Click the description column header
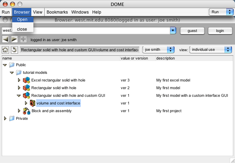Viewport: 235px width, 163px height. pos(194,58)
